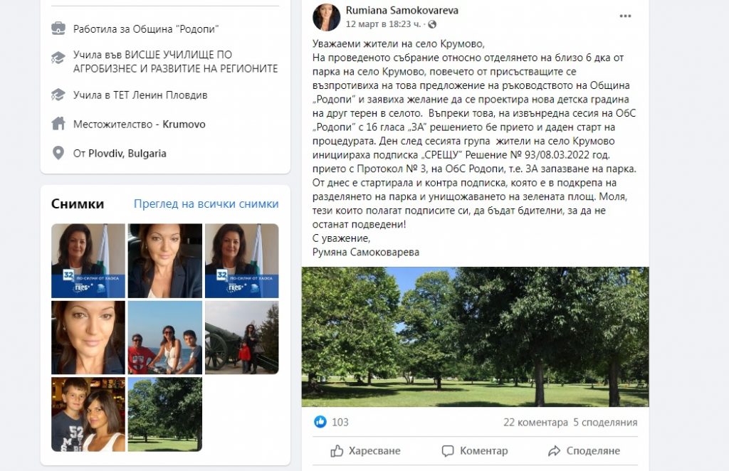729x471 pixels.
Task: Click the globe public visibility icon
Action: click(x=432, y=24)
